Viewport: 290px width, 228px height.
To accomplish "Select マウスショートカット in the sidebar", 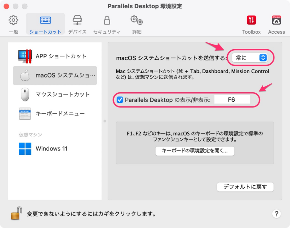I will 55,94.
